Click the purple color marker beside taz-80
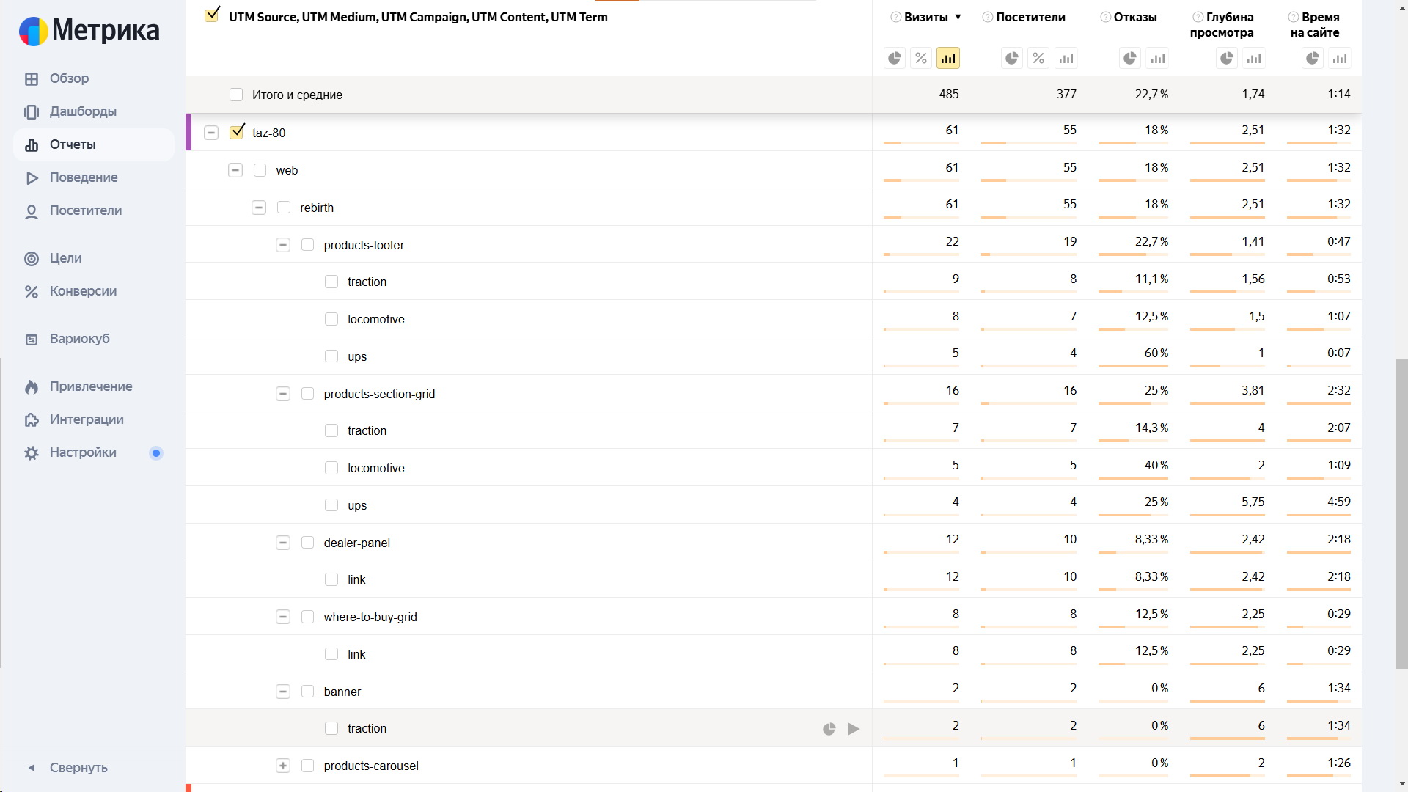The width and height of the screenshot is (1408, 792). click(188, 133)
